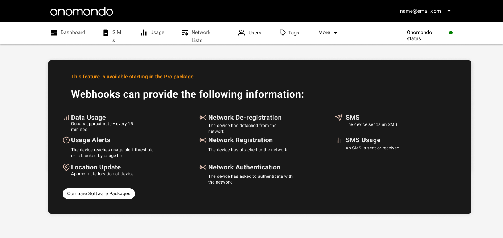Expand the More menu arrow
This screenshot has height=238, width=503.
[x=335, y=33]
